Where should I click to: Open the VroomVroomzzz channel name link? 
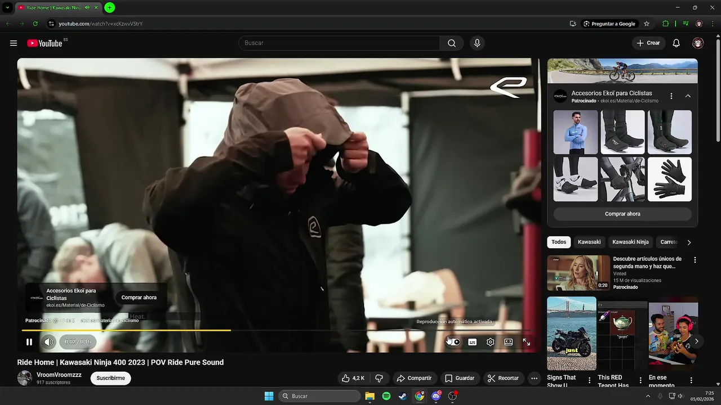(x=59, y=375)
